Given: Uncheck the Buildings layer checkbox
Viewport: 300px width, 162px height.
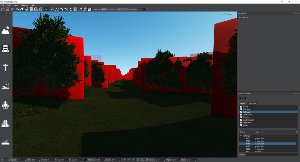Looking at the screenshot, I should point(241,109).
